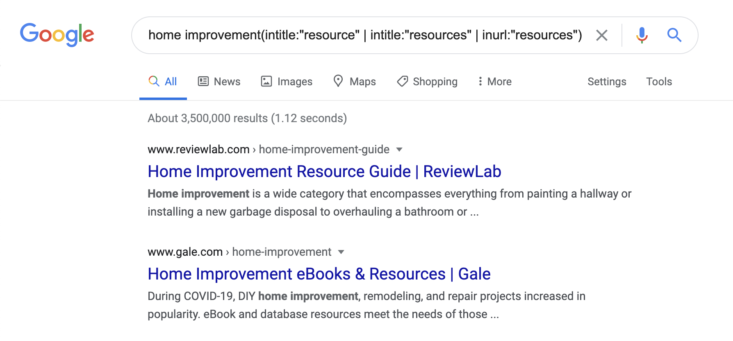This screenshot has width=733, height=341.
Task: Expand reviewlab.com result dropdown arrow
Action: [399, 150]
